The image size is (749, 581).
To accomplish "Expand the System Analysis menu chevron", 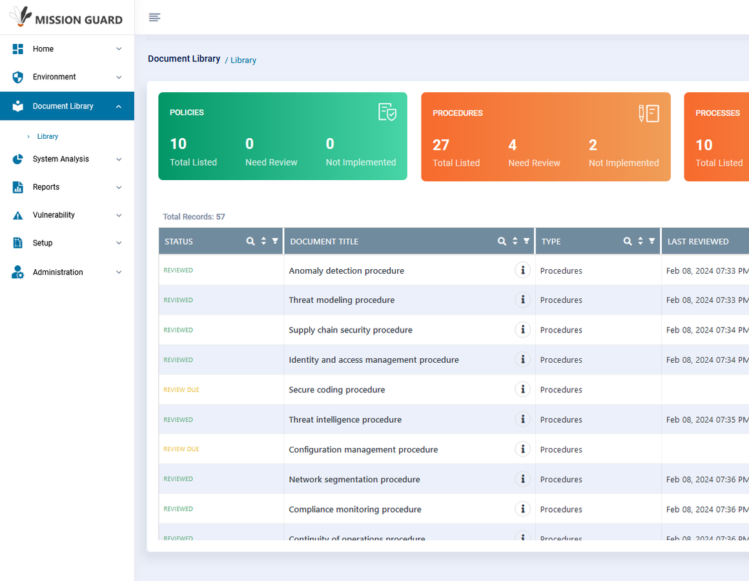I will tap(119, 159).
